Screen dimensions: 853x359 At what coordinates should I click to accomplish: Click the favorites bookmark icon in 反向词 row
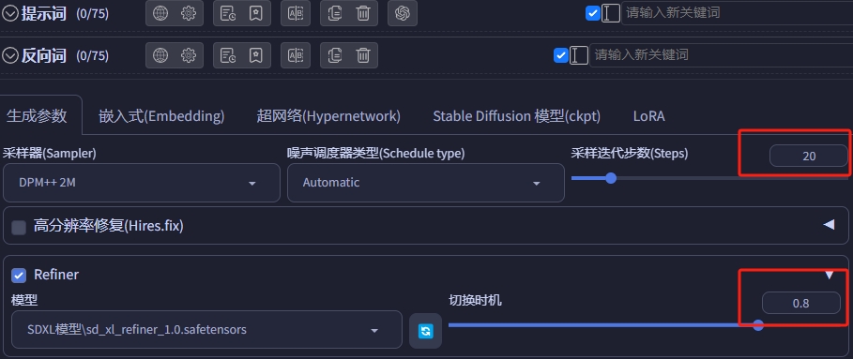[x=255, y=55]
